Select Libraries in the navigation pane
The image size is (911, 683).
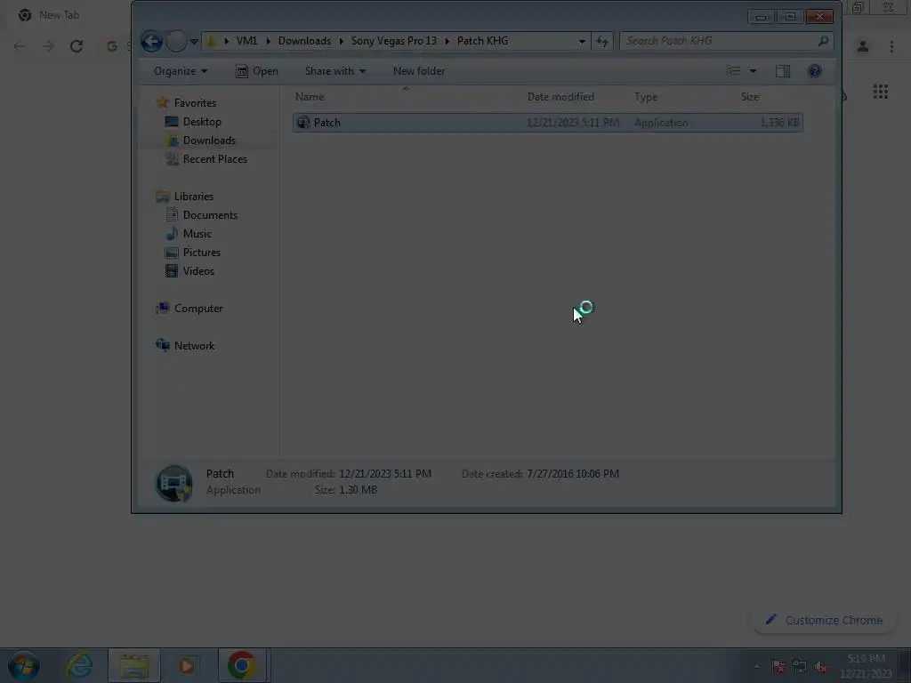[x=193, y=197]
